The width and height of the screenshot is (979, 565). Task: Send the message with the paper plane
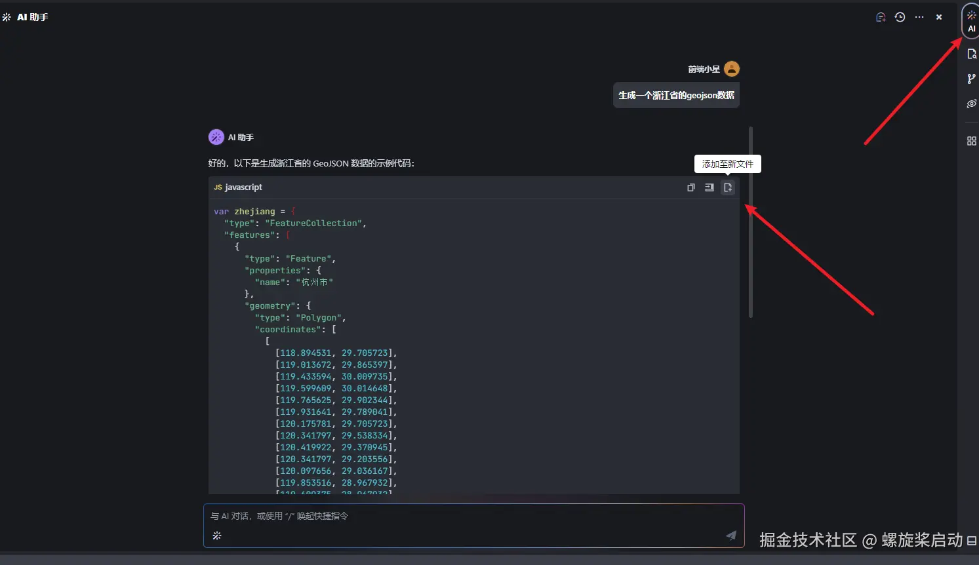point(731,536)
